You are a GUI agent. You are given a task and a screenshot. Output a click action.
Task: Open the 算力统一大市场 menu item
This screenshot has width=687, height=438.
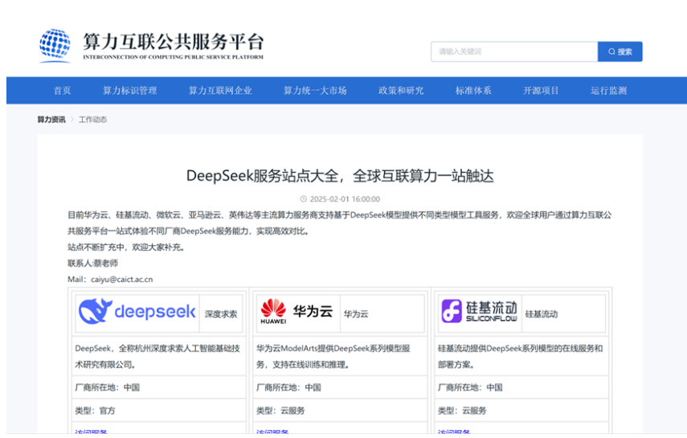[315, 91]
